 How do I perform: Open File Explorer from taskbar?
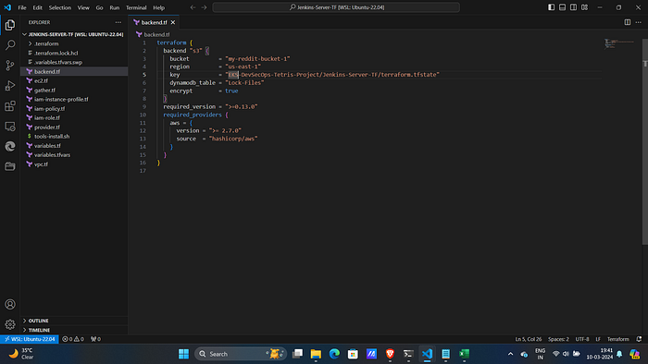[316, 354]
